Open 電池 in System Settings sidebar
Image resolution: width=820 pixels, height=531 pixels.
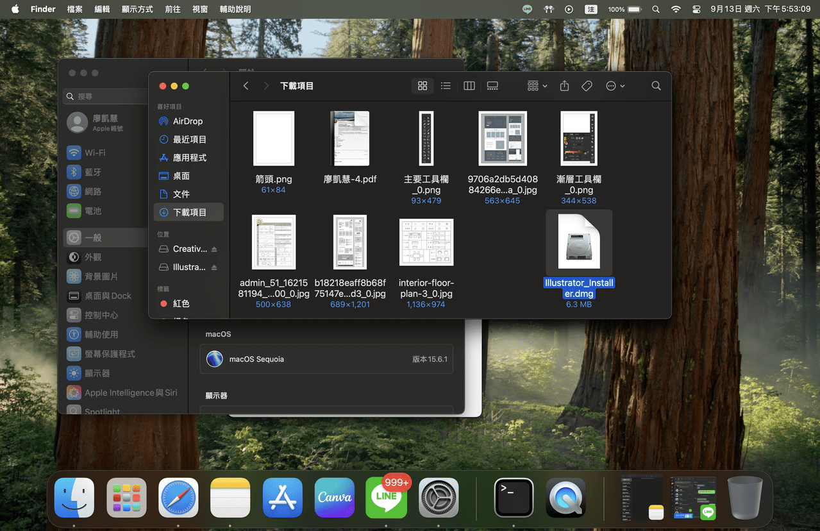[106, 210]
